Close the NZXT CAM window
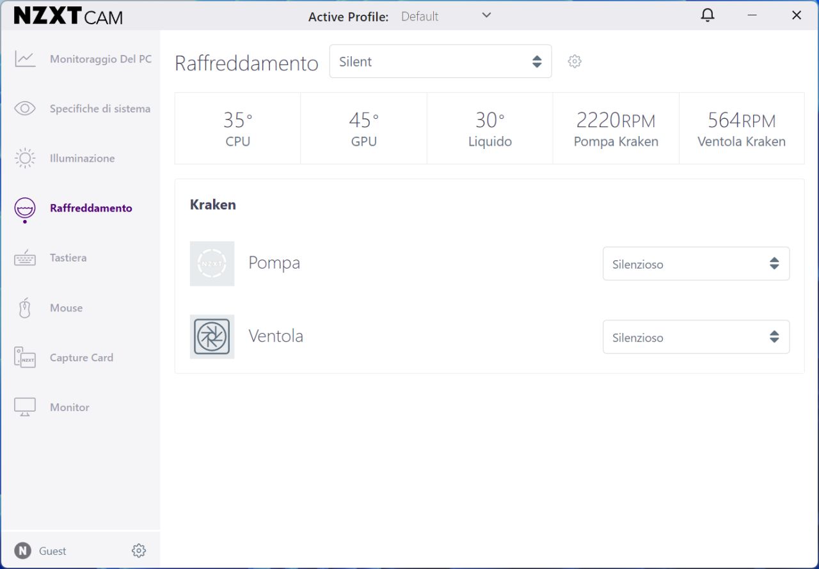Image resolution: width=819 pixels, height=569 pixels. (x=797, y=15)
